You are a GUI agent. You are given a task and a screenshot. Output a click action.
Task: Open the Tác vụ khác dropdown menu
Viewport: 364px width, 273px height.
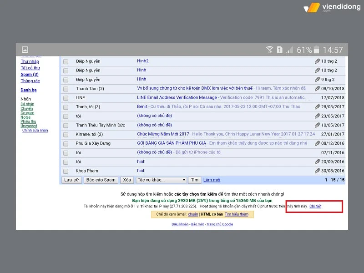click(x=161, y=180)
